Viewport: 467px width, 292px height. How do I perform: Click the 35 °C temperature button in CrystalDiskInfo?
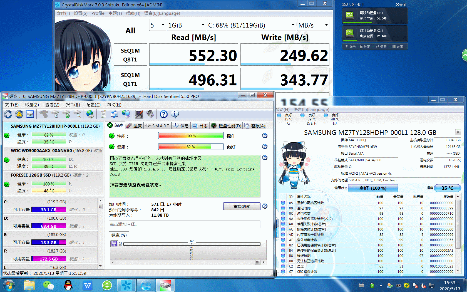(448, 188)
